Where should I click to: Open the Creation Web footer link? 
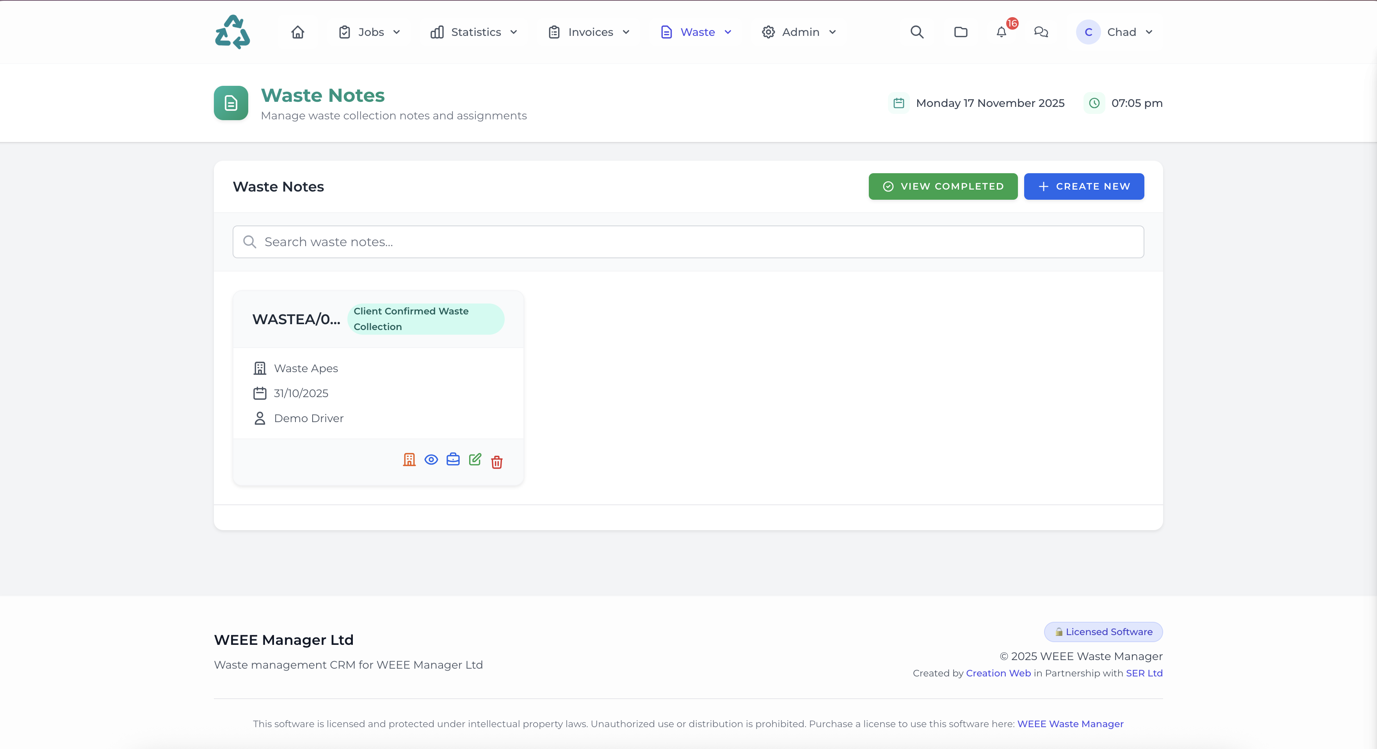pos(998,673)
